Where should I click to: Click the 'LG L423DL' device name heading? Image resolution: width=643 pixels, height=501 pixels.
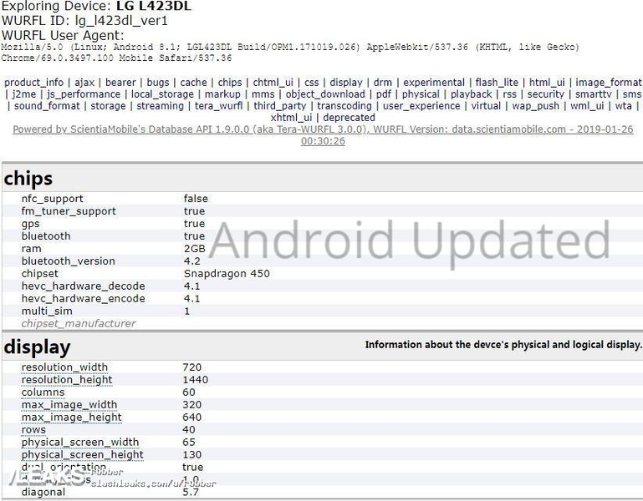154,6
